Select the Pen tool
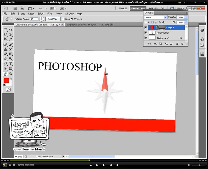The height and width of the screenshot is (169, 208). click(5, 64)
